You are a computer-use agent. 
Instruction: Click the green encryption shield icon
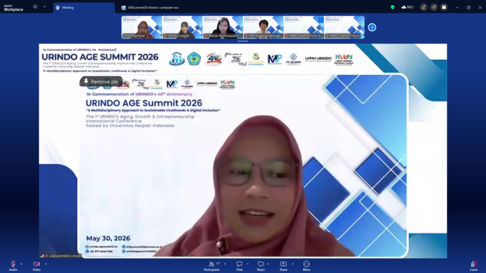pos(392,7)
